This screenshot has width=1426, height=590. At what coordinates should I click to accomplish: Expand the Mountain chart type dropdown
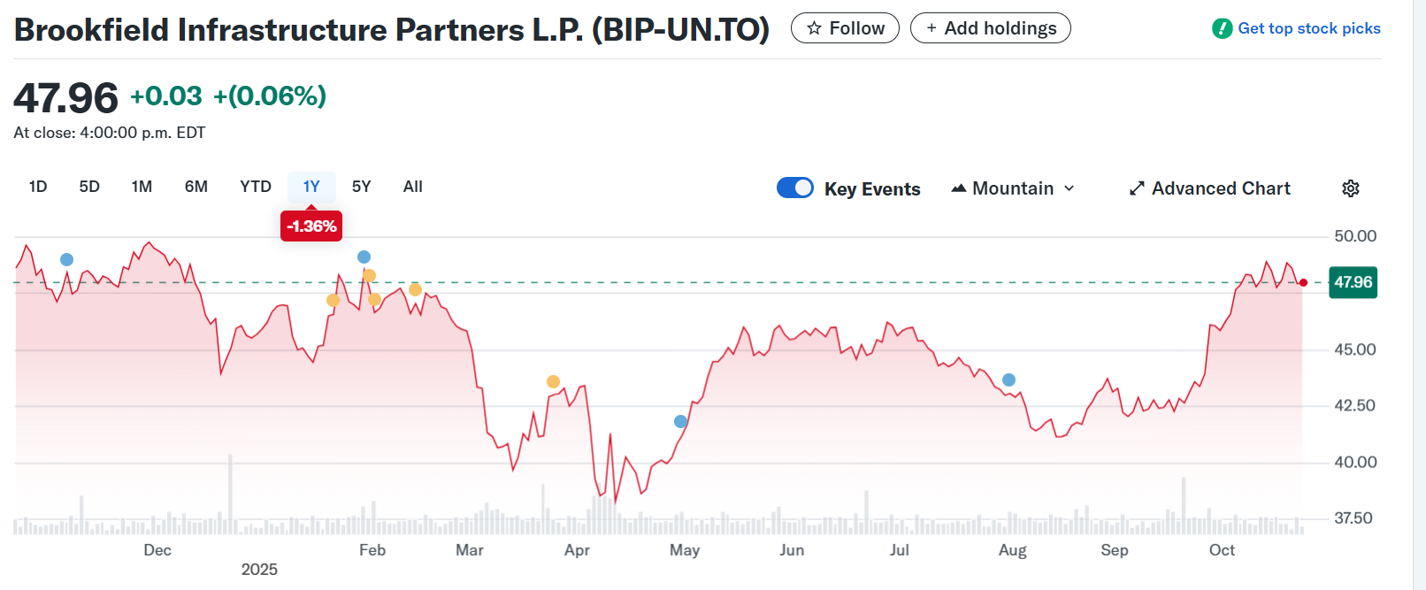pyautogui.click(x=1013, y=188)
